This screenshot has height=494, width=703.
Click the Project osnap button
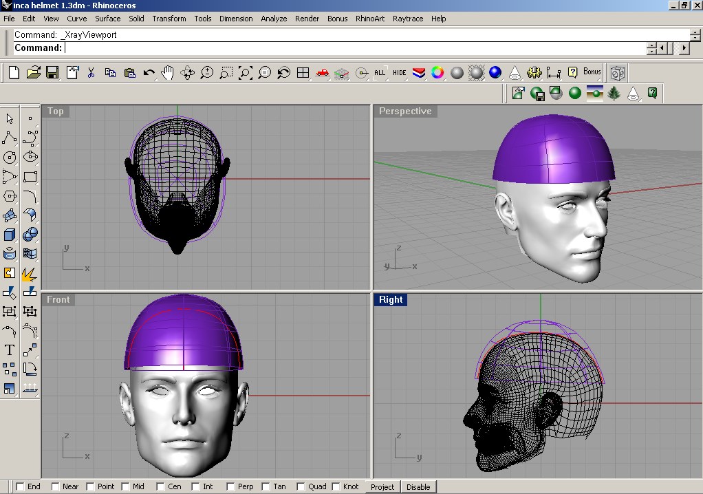point(382,486)
